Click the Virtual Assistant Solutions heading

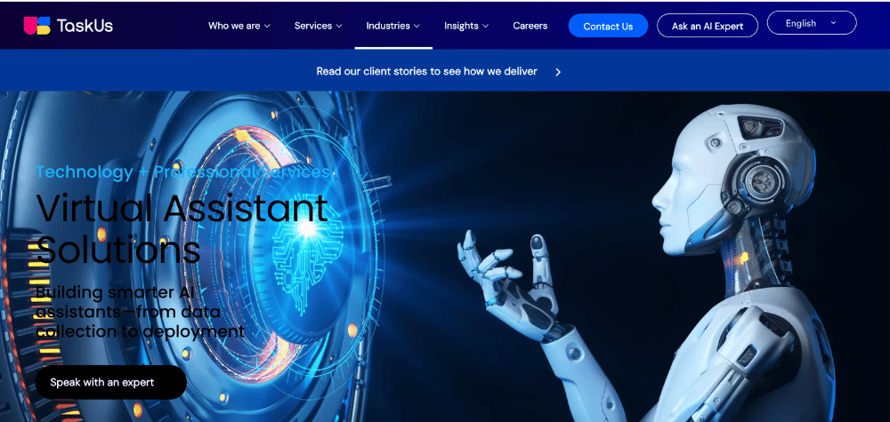point(182,229)
